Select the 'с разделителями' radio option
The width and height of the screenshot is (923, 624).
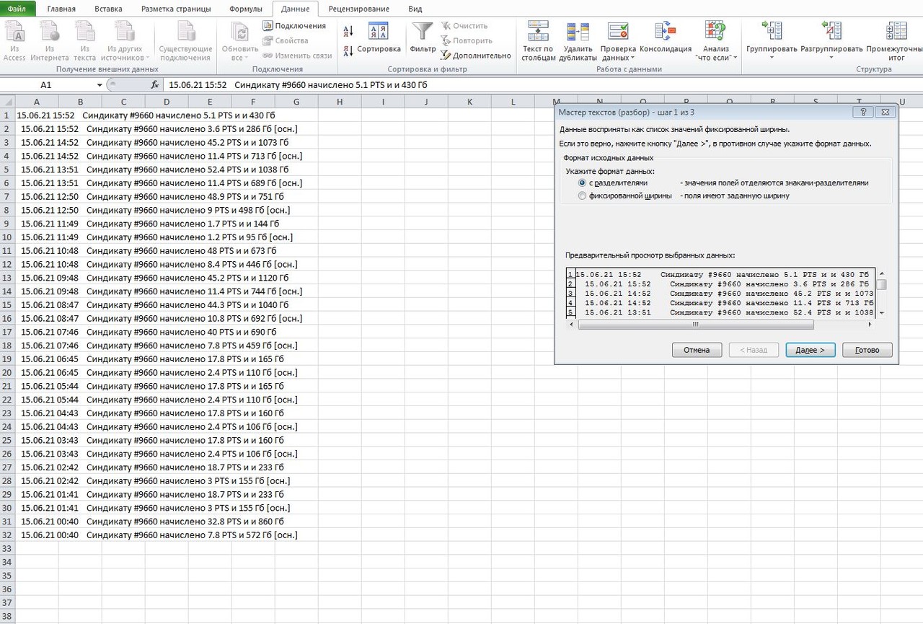pos(583,183)
